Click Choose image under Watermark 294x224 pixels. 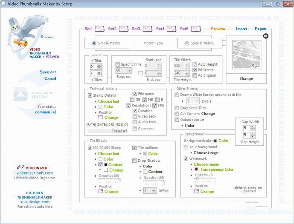[206, 164]
